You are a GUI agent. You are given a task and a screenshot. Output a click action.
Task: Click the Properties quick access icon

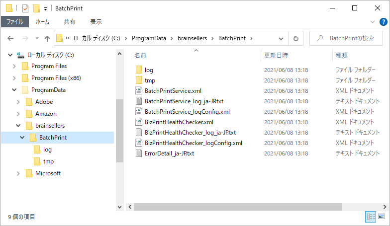coord(25,8)
